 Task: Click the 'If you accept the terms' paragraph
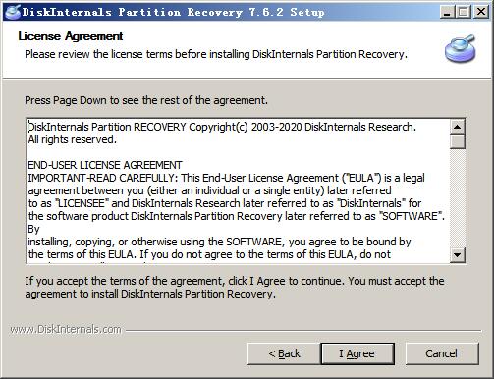pyautogui.click(x=235, y=288)
